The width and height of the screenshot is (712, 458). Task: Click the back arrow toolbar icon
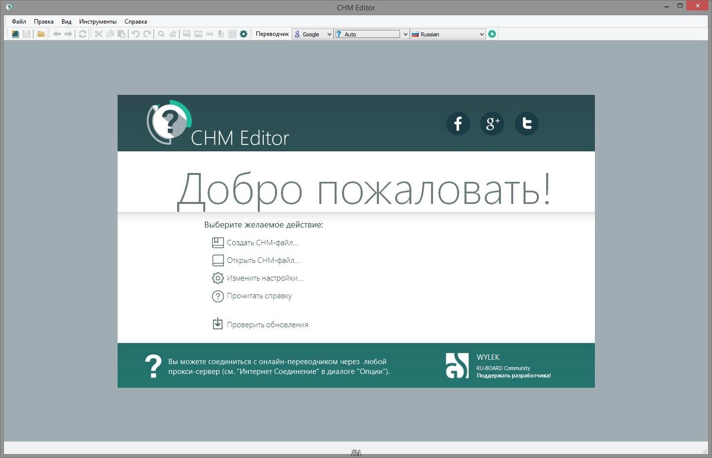[x=57, y=34]
